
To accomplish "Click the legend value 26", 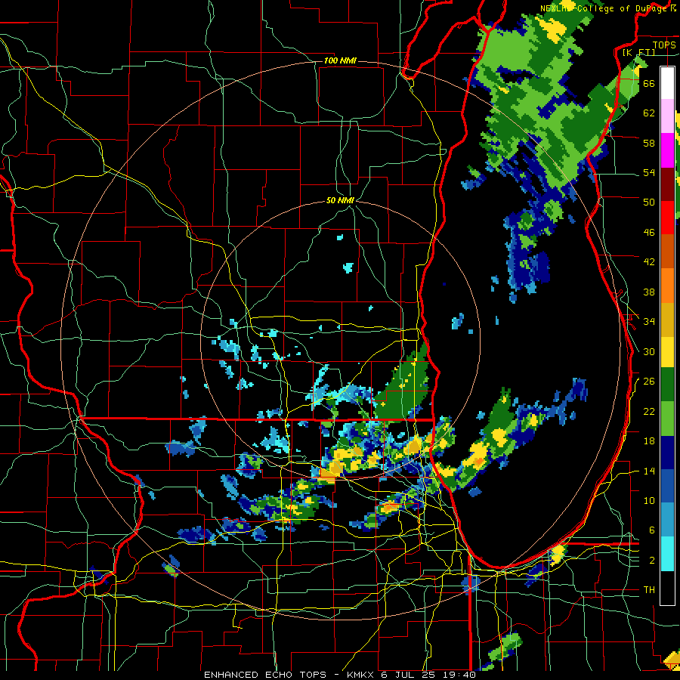I will pos(649,382).
